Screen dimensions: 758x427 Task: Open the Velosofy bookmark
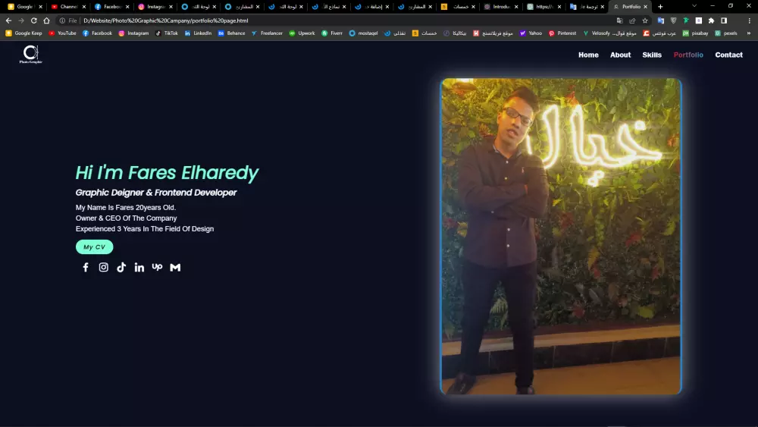(x=596, y=33)
